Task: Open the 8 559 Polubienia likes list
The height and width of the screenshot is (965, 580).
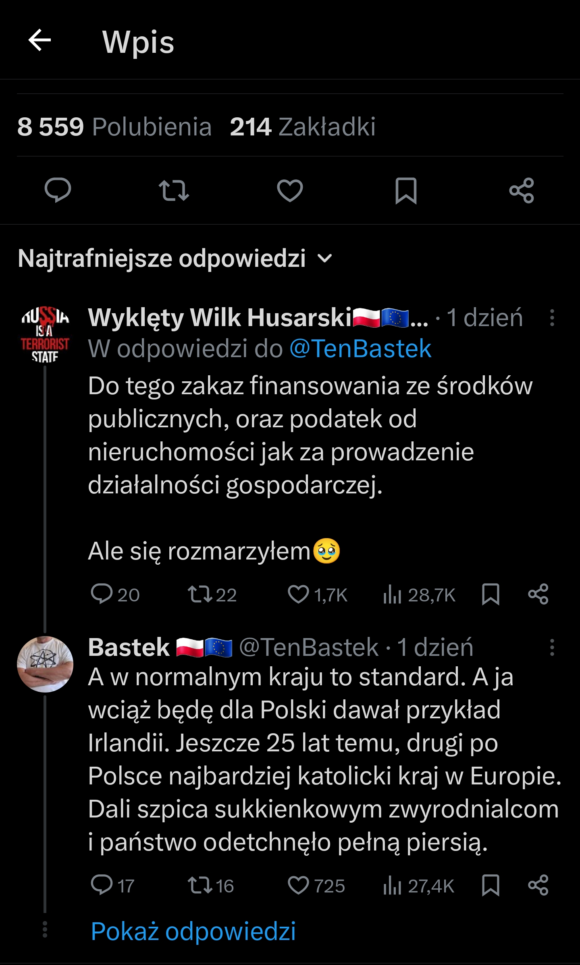Action: 114,127
